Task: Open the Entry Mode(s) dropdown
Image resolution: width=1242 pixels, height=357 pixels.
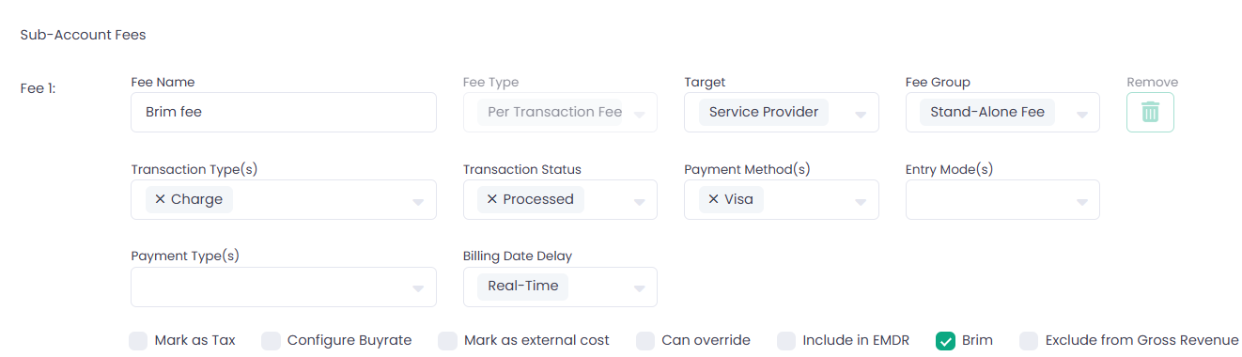Action: pos(1002,199)
